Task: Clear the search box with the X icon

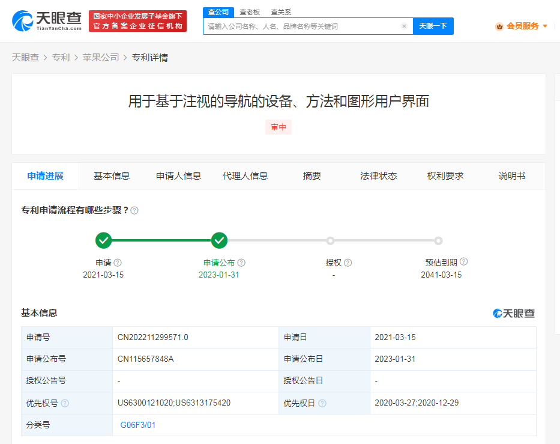Action: (x=404, y=26)
